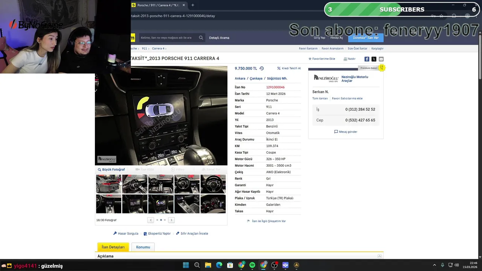Select the Video media tab
The width and height of the screenshot is (482, 271).
point(178,169)
